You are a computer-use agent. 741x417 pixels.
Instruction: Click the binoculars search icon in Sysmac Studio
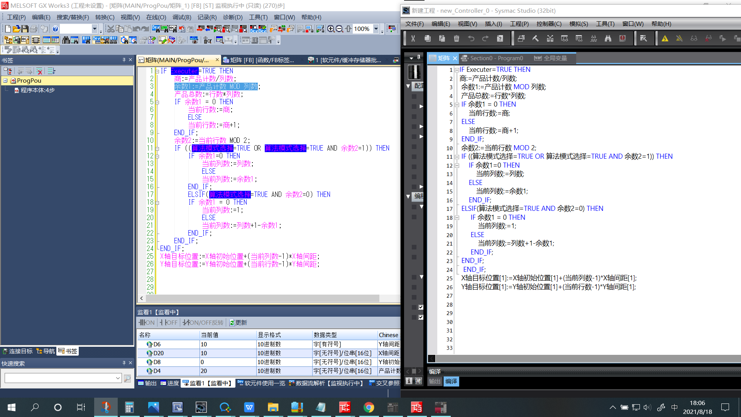coord(608,38)
